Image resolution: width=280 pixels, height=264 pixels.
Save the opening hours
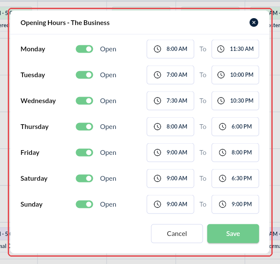[233, 233]
